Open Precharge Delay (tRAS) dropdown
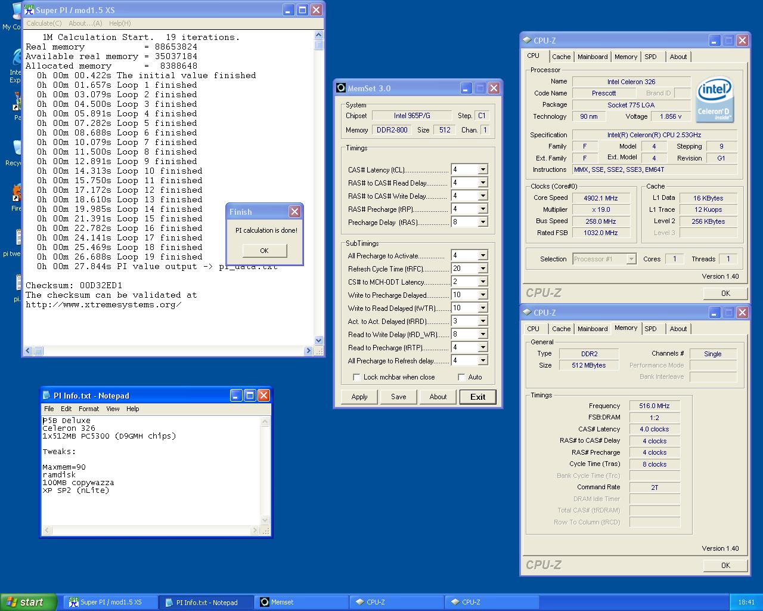The image size is (763, 611). [x=483, y=222]
